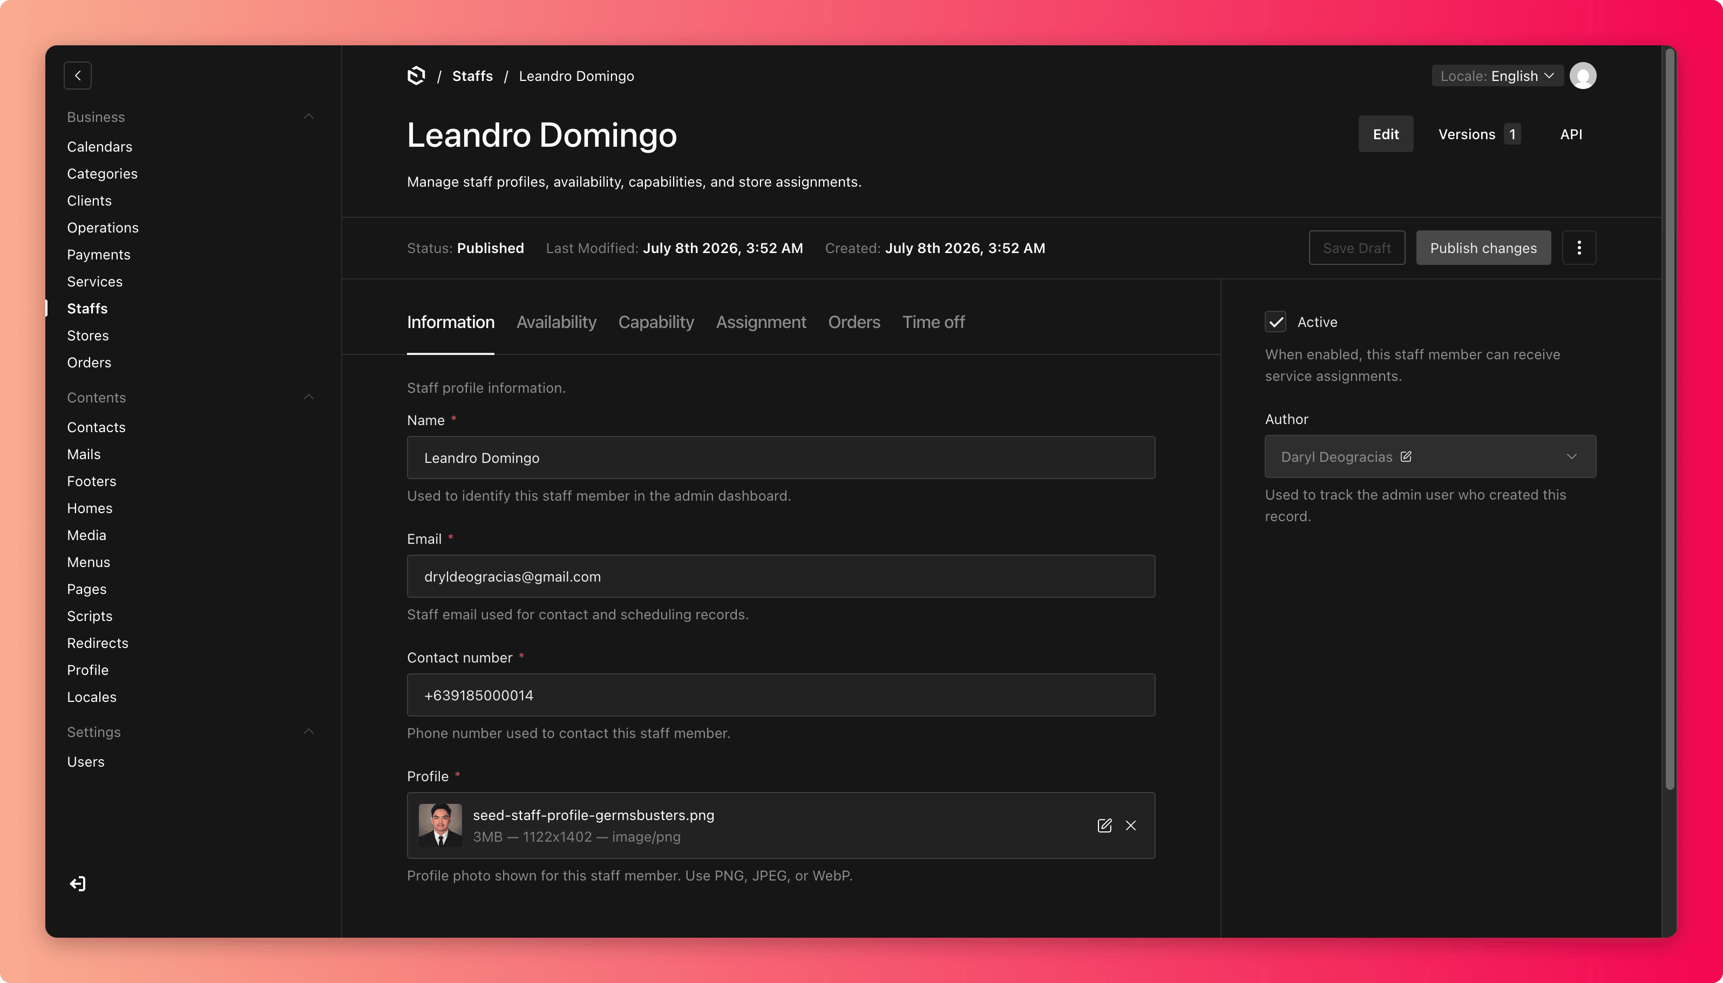Edit the Daryl Deogracias author record icon
This screenshot has height=983, width=1723.
coord(1406,456)
